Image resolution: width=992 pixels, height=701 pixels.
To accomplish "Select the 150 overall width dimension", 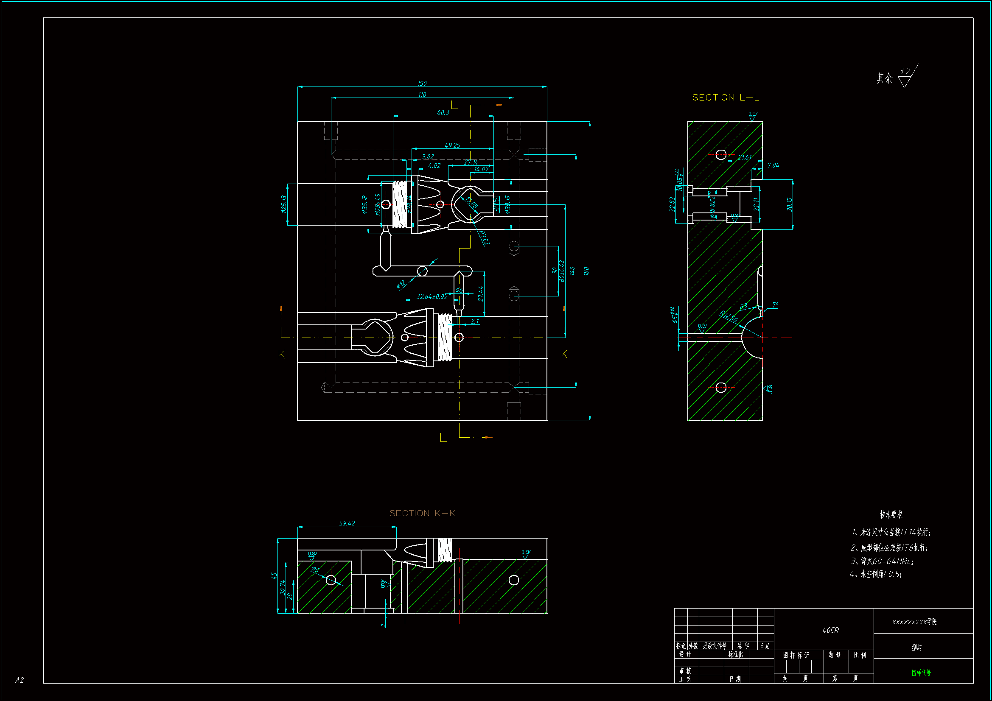I will [422, 84].
